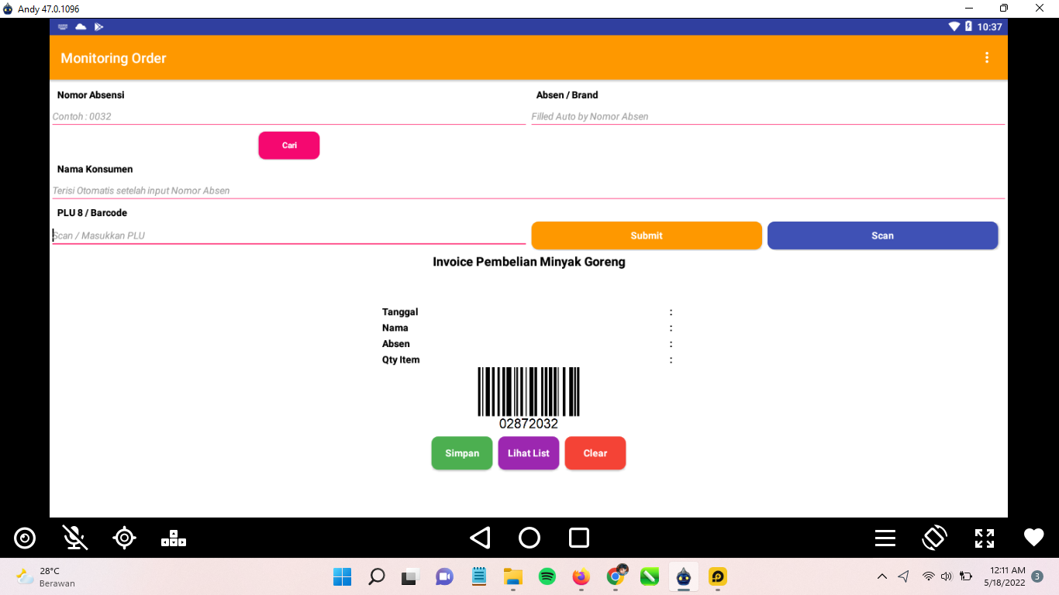Click the location target icon
Screen dimensions: 1059x595
[124, 538]
